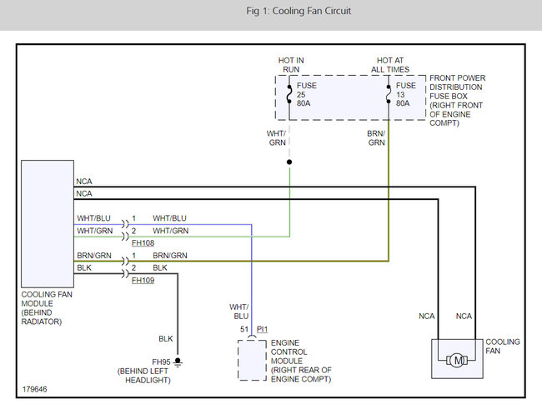Click the 'FUSE 13 80A' text
The width and height of the screenshot is (542, 404).
[405, 94]
